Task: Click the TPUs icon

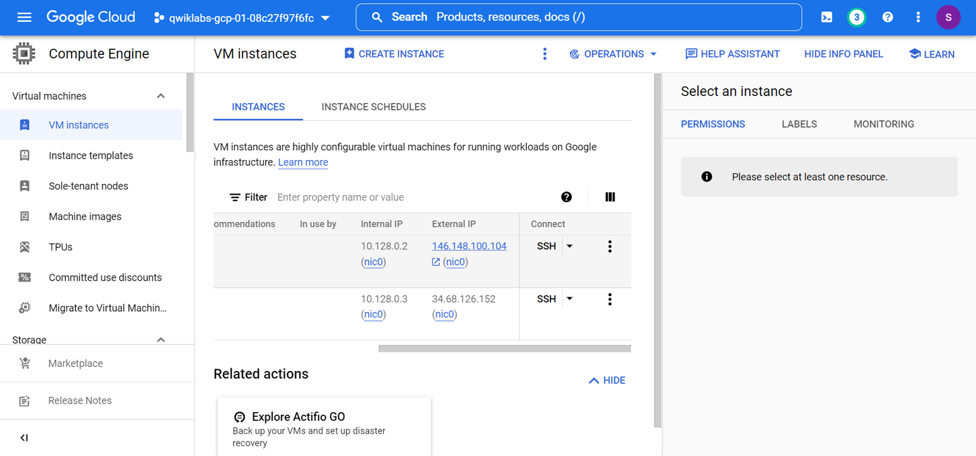Action: (x=24, y=247)
